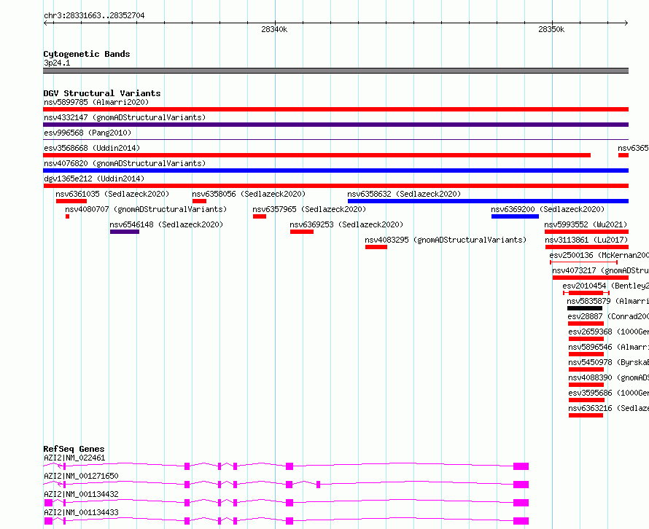Open the esv996568 (Pang2010) variant label
The height and width of the screenshot is (529, 649).
[88, 133]
